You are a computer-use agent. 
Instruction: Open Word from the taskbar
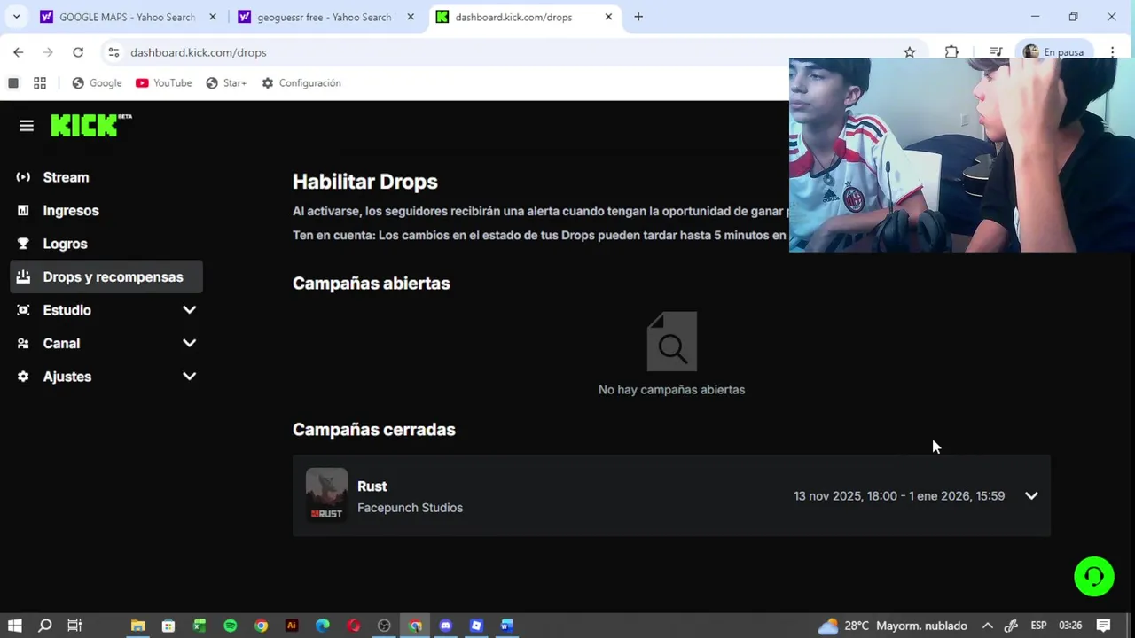pos(507,626)
